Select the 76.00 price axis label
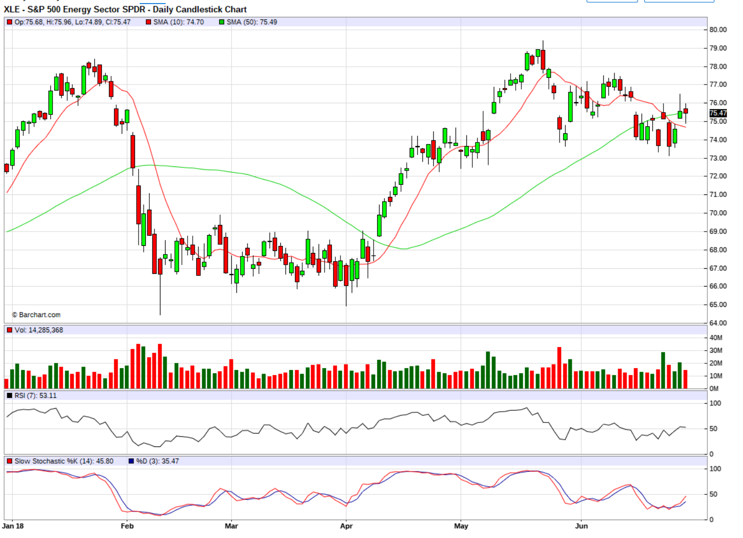 point(718,103)
